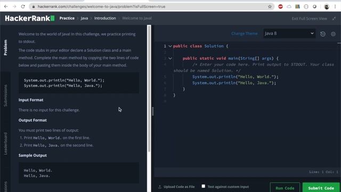Image resolution: width=341 pixels, height=192 pixels.
Task: Open the browser profile avatar
Action: [327, 6]
